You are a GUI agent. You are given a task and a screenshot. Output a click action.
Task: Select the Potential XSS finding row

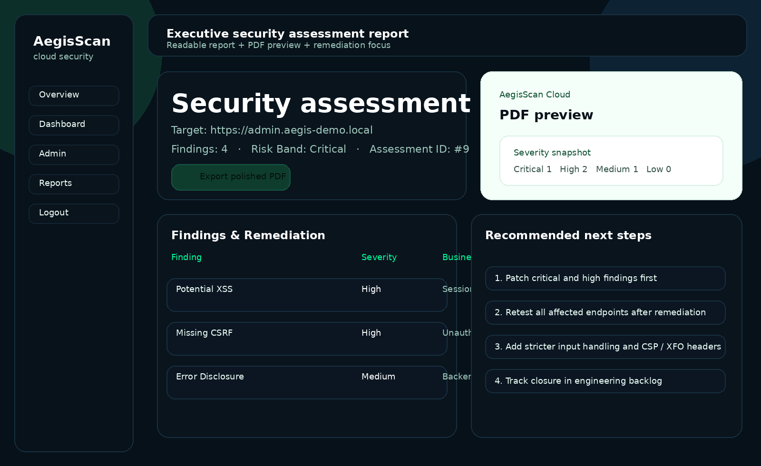(307, 295)
